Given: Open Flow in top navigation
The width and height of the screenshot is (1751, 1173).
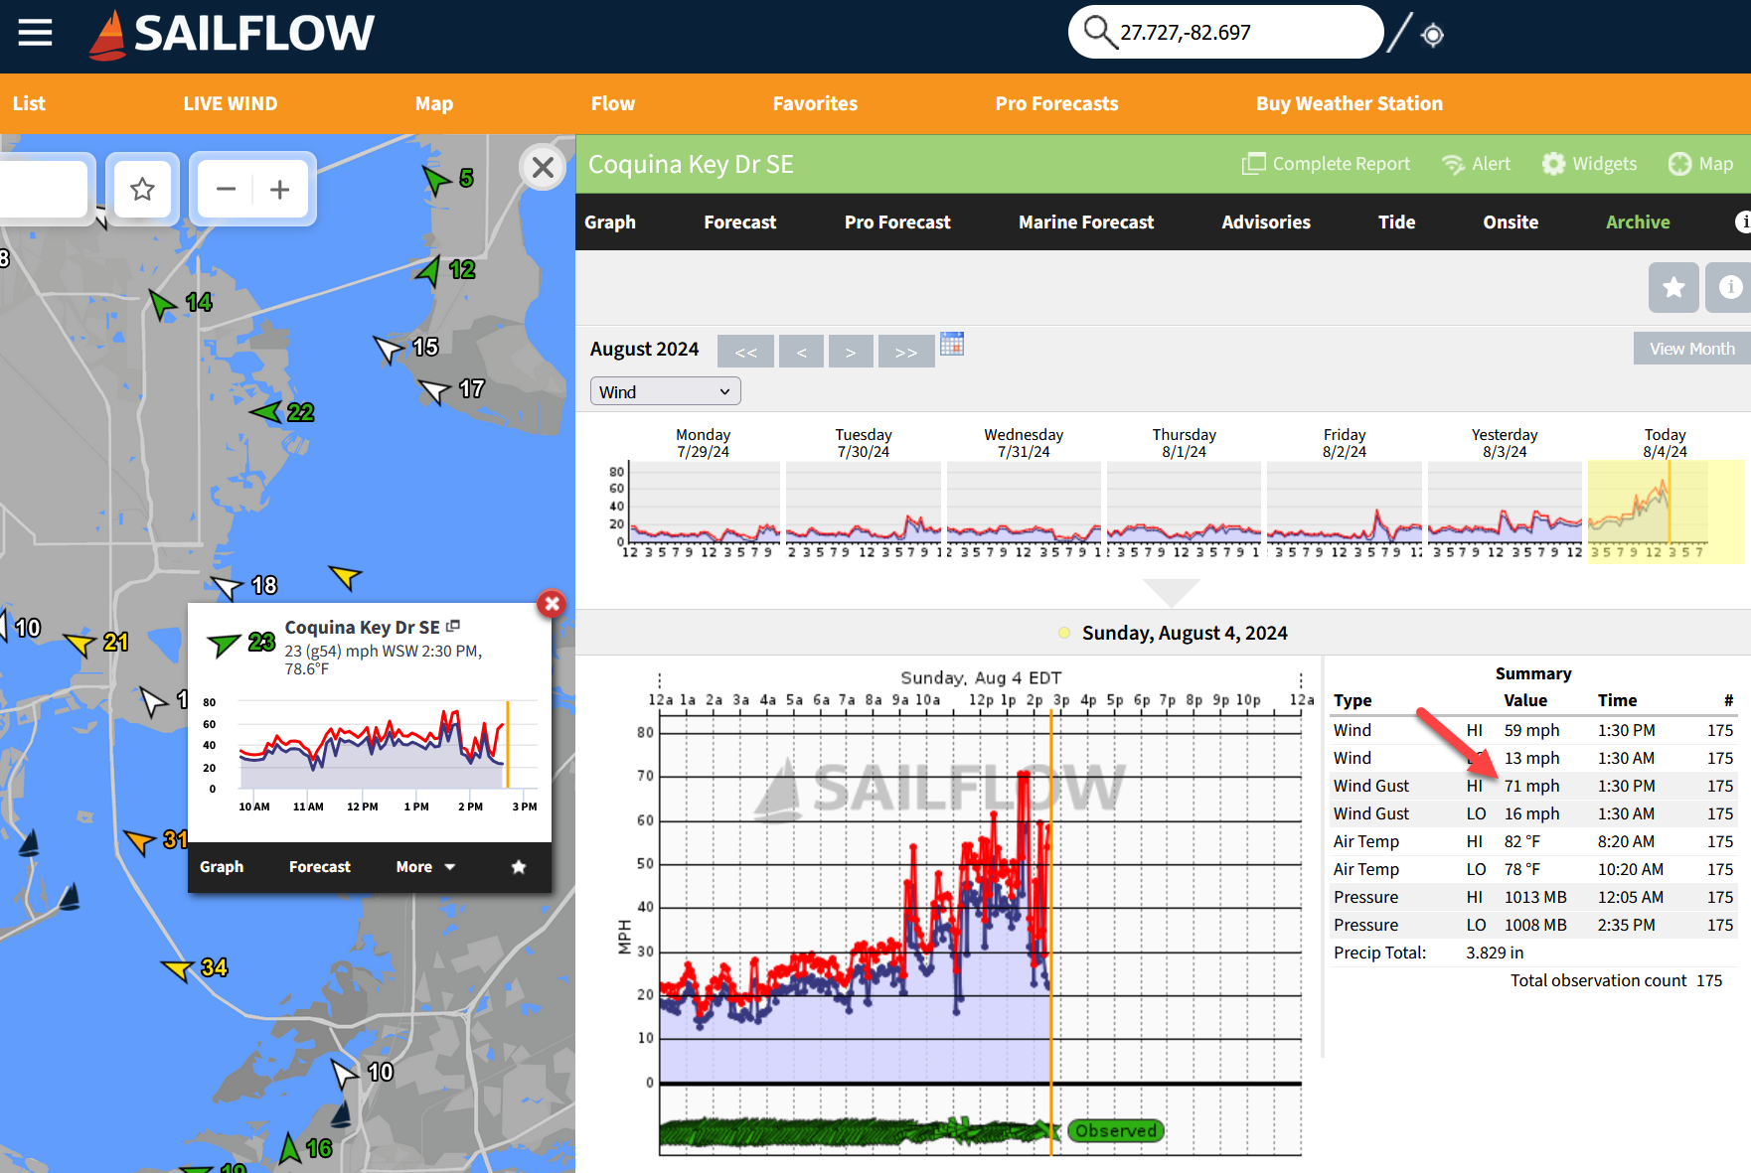Looking at the screenshot, I should pos(613,103).
